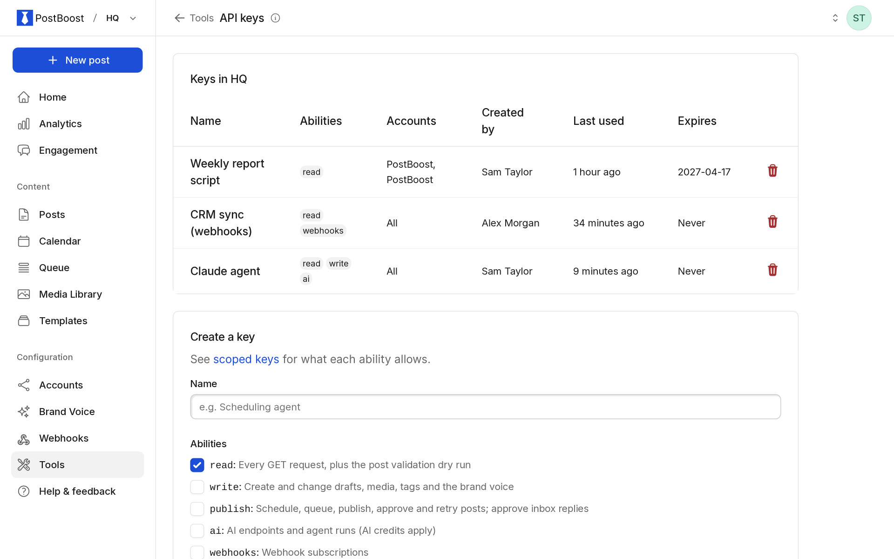894x559 pixels.
Task: Click the 2027-04-17 expiry date
Action: 704,172
